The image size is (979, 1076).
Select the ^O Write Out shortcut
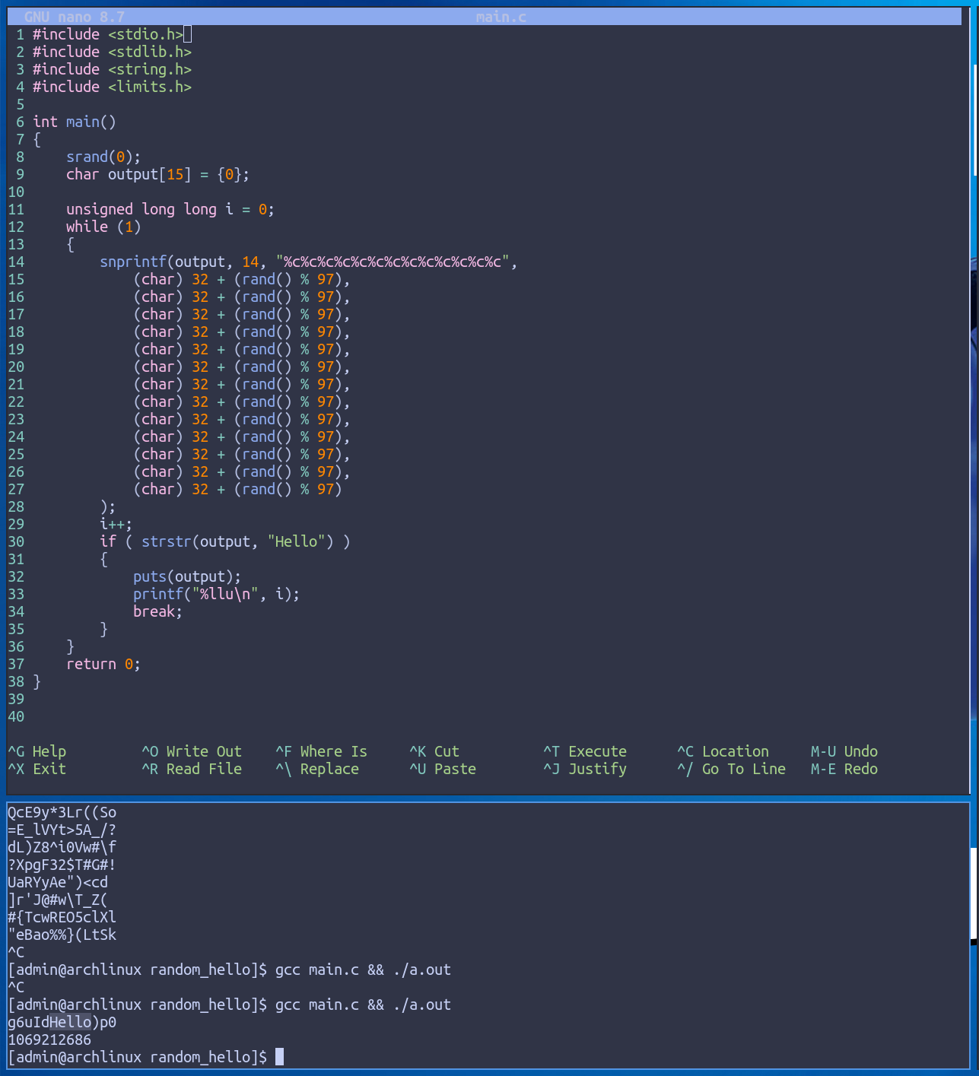coord(192,751)
